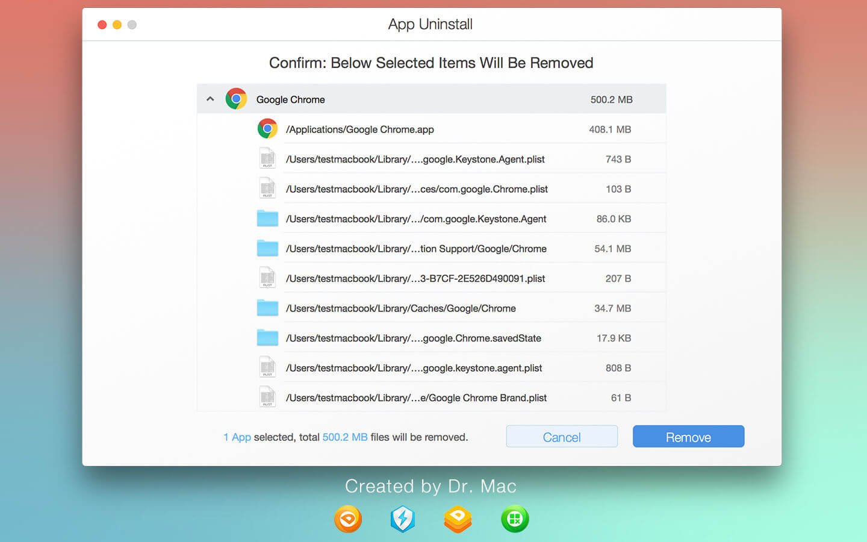Click the 743 B size value
This screenshot has width=867, height=542.
click(618, 159)
